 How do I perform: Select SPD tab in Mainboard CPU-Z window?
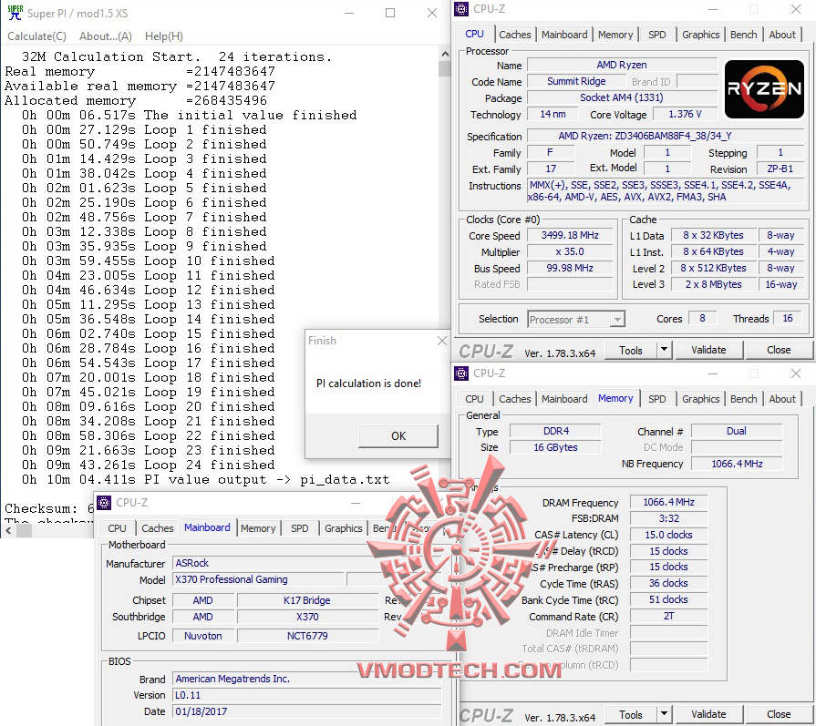click(299, 528)
